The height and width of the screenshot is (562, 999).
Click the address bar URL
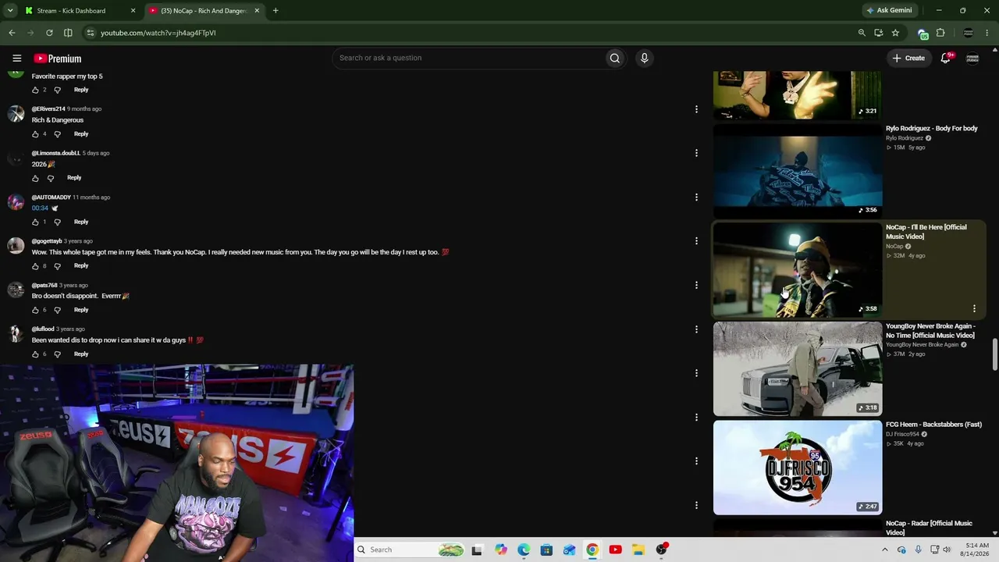tap(158, 33)
